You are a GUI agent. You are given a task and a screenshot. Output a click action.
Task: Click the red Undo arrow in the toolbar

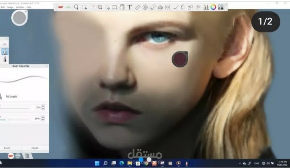pyautogui.click(x=60, y=7)
